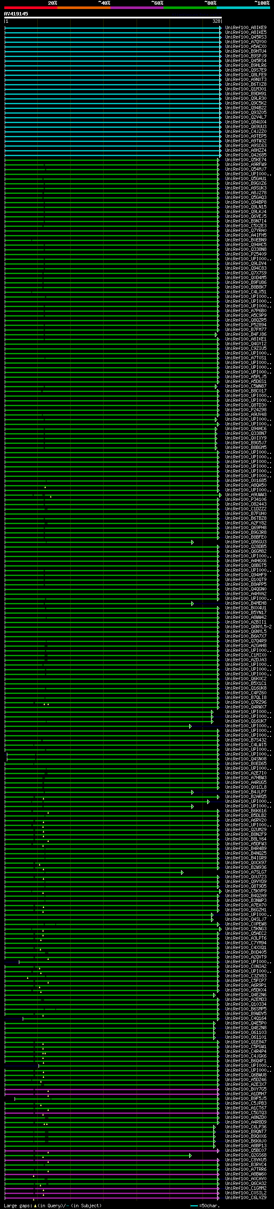This screenshot has height=1209, width=274.
Task: Choose the UniRef100_A4HVA2 label
Action: pos(246,594)
